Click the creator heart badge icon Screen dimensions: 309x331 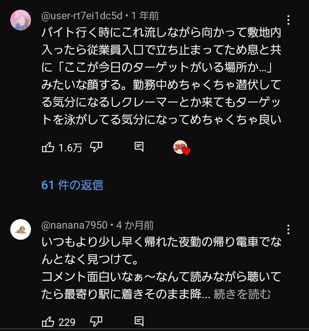(x=181, y=148)
